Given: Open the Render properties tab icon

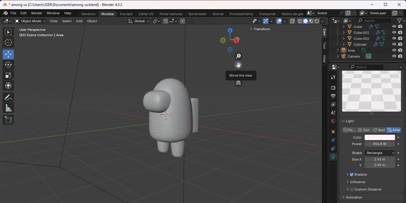Looking at the screenshot, I should tap(333, 88).
